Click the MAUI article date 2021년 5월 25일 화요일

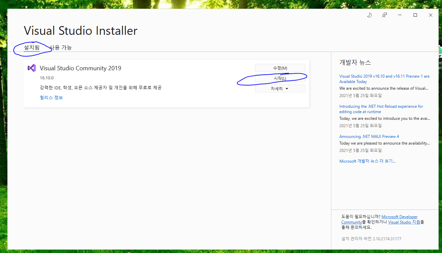pos(360,151)
